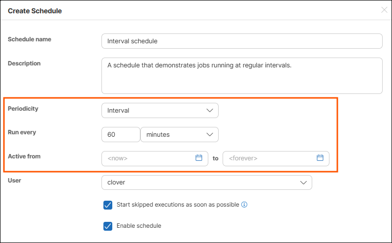This screenshot has width=392, height=243.
Task: Click the Periodicity field label
Action: 23,109
